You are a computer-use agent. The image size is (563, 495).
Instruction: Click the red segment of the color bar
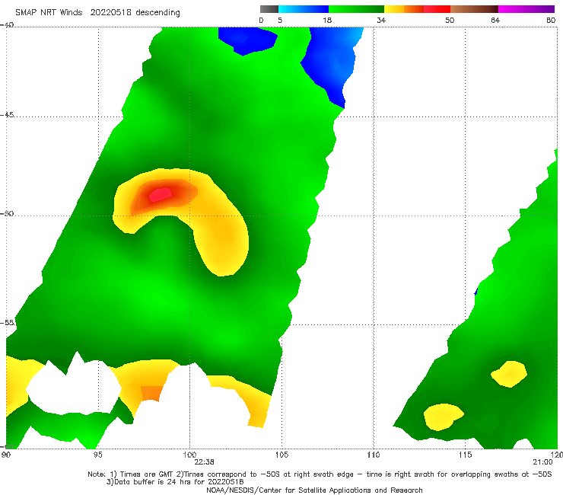(x=437, y=9)
